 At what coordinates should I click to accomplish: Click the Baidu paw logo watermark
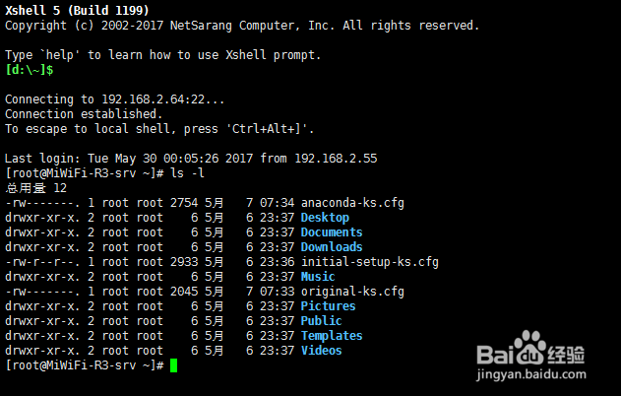(x=529, y=348)
